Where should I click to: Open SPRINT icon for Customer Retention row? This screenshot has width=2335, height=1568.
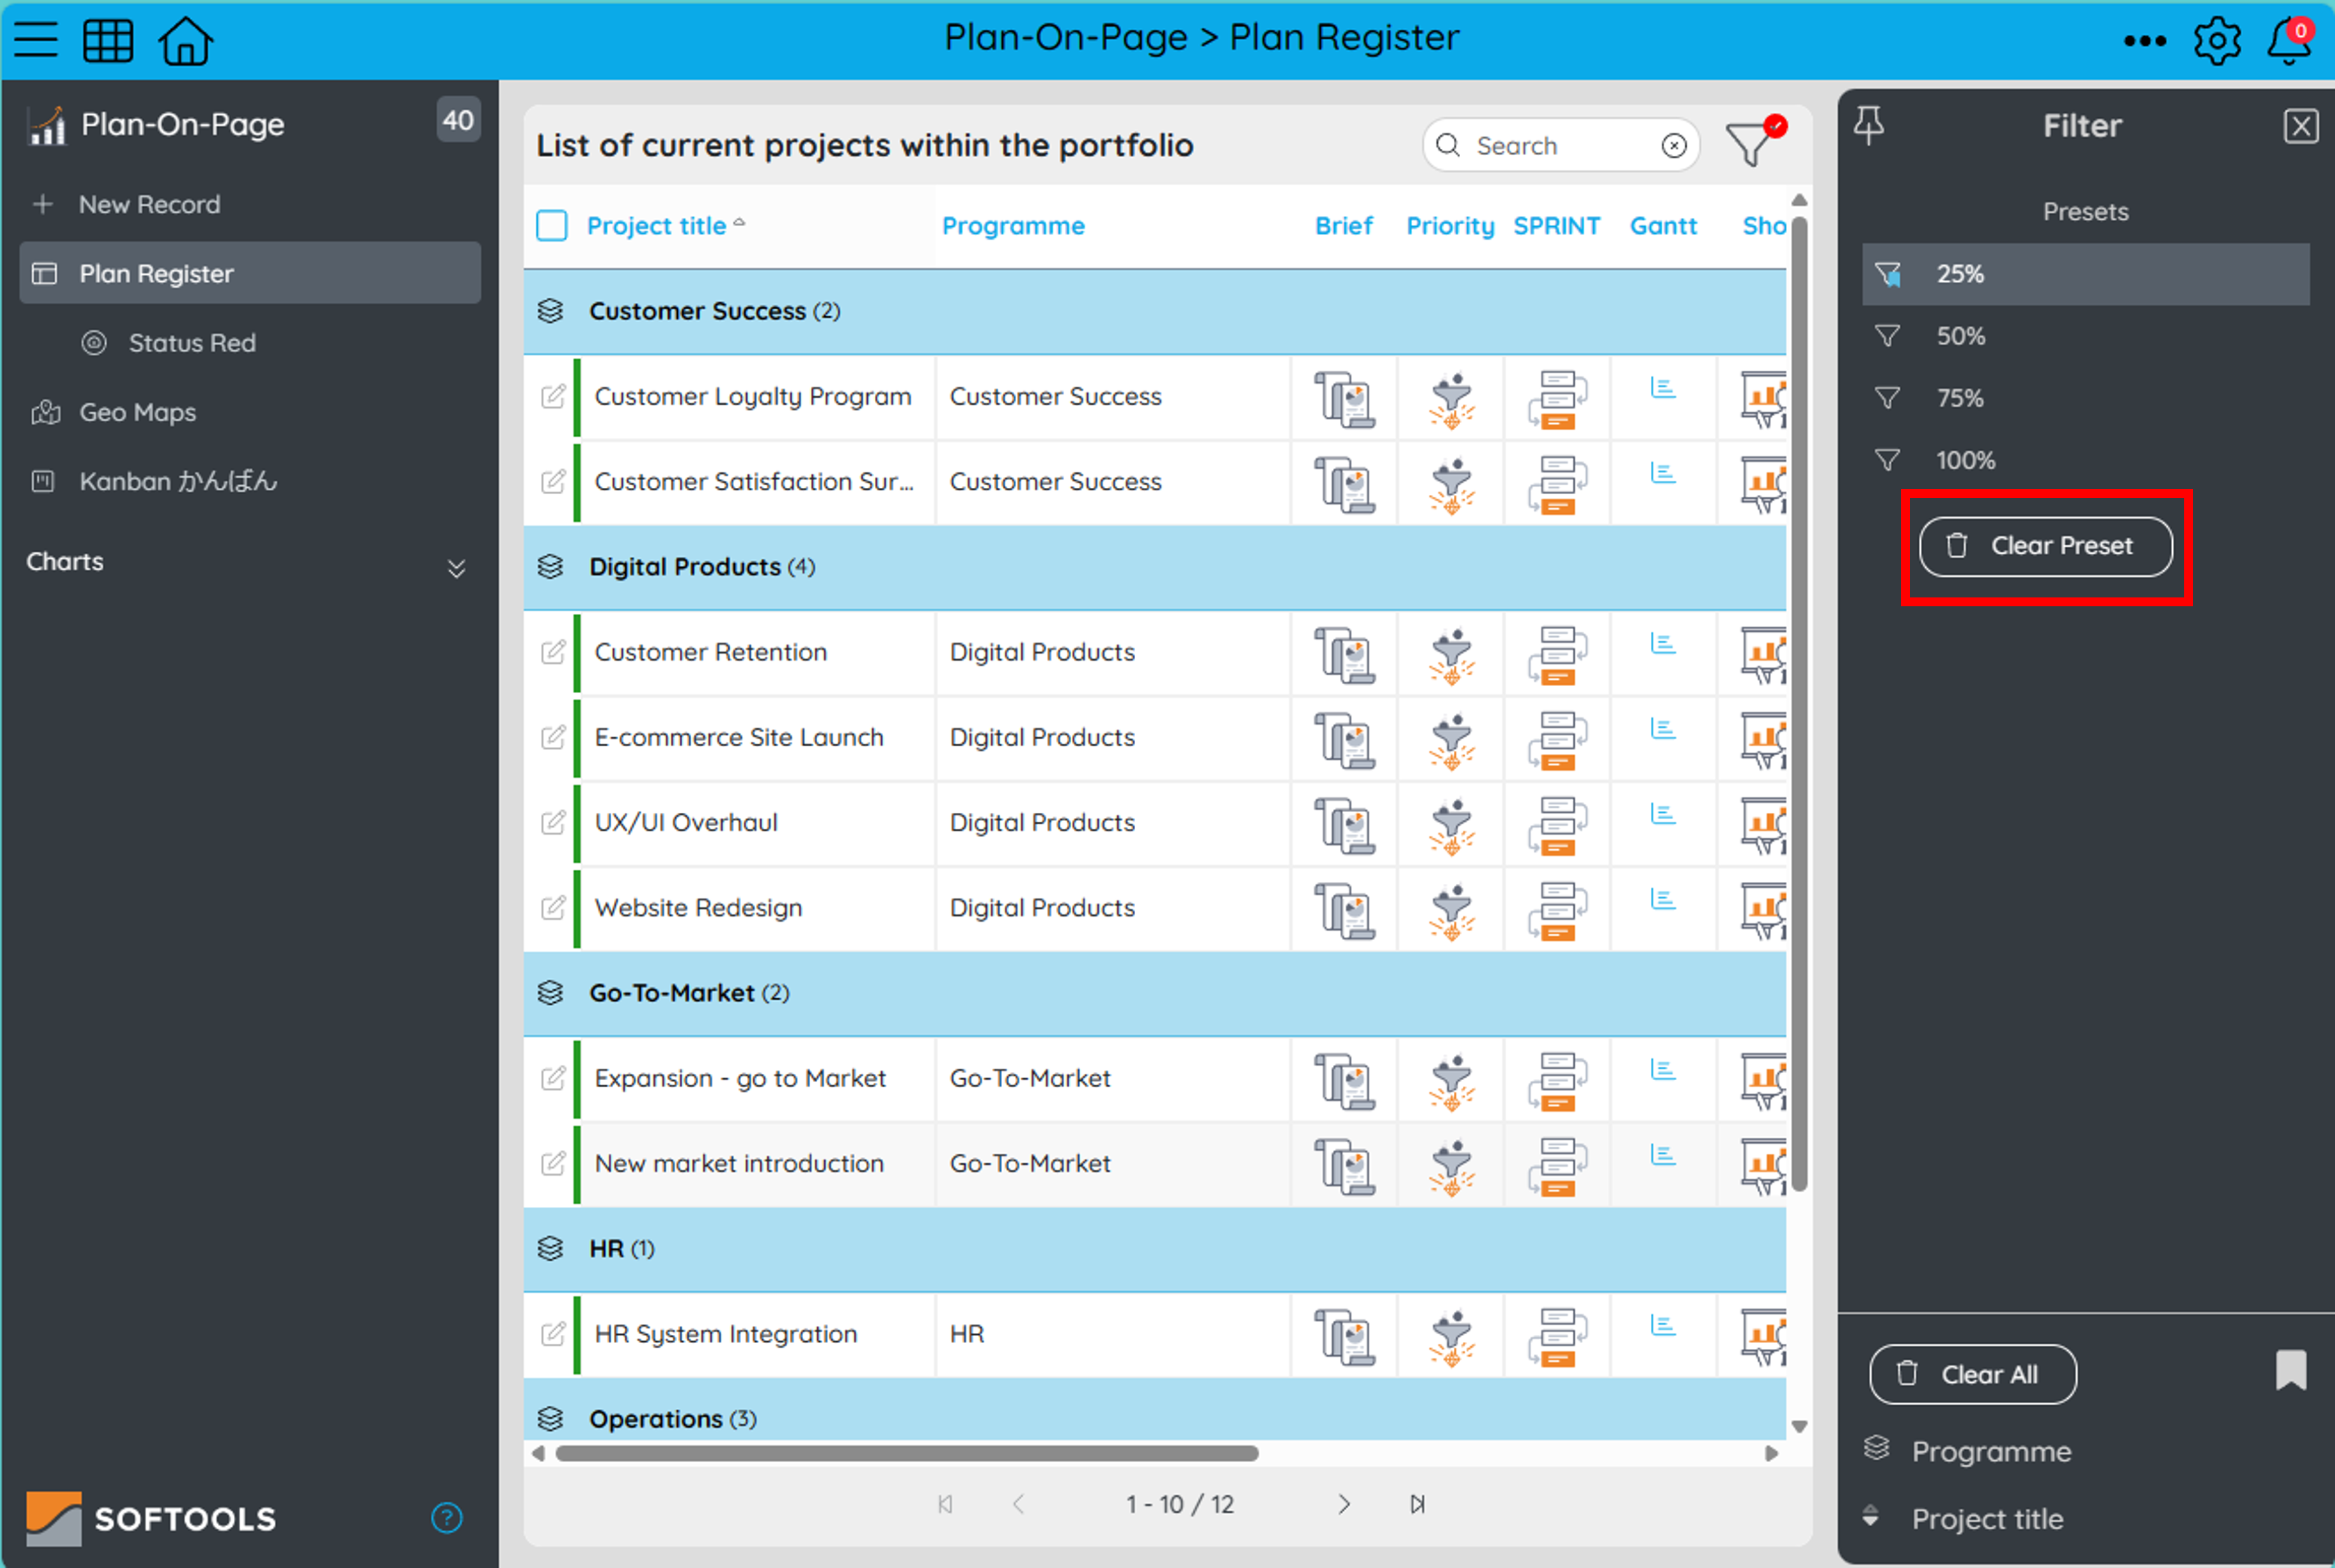tap(1557, 655)
